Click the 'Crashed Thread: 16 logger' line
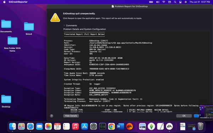This screenshot has height=133, width=213. point(82,84)
